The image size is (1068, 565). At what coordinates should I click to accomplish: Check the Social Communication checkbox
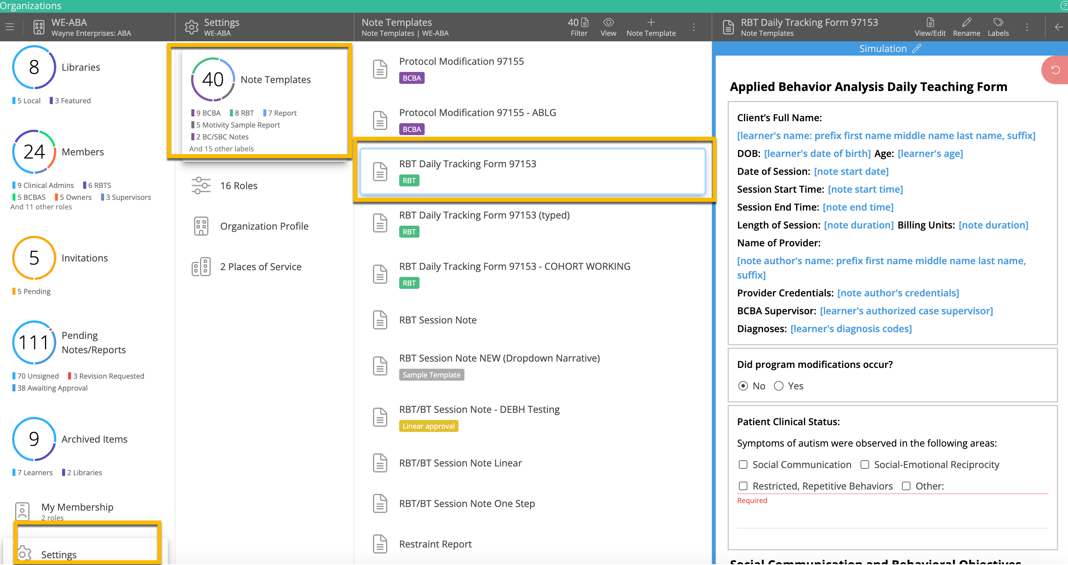(x=743, y=464)
